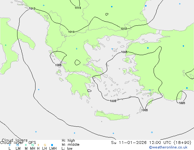This screenshot has height=150, width=194.
Task: Click the "H: high" legend text
Action: pyautogui.click(x=68, y=141)
